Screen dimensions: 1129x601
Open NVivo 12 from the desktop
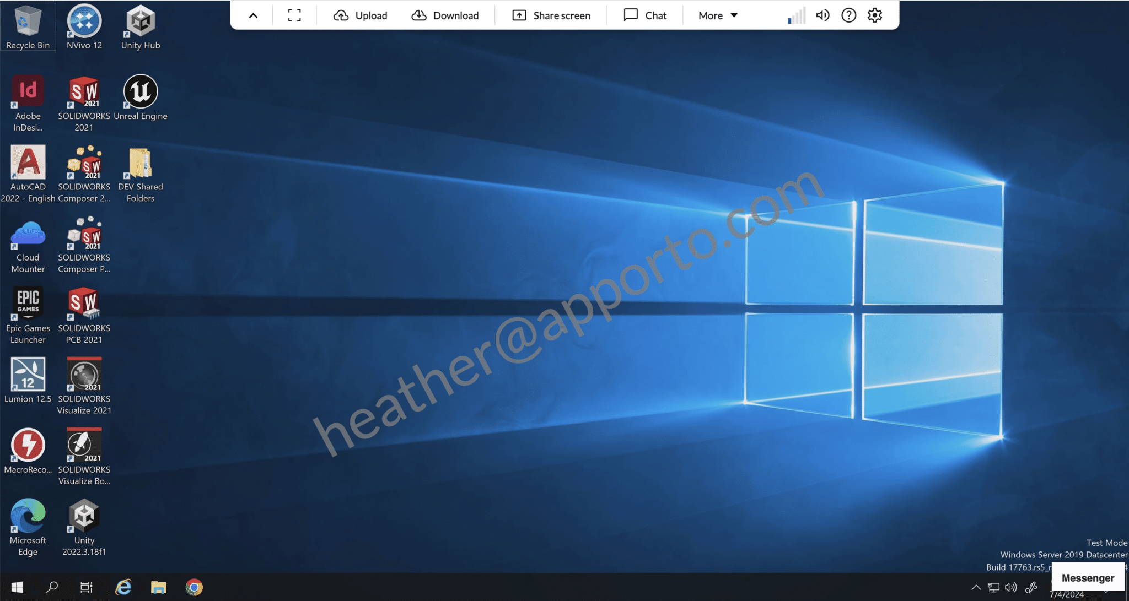pos(84,23)
